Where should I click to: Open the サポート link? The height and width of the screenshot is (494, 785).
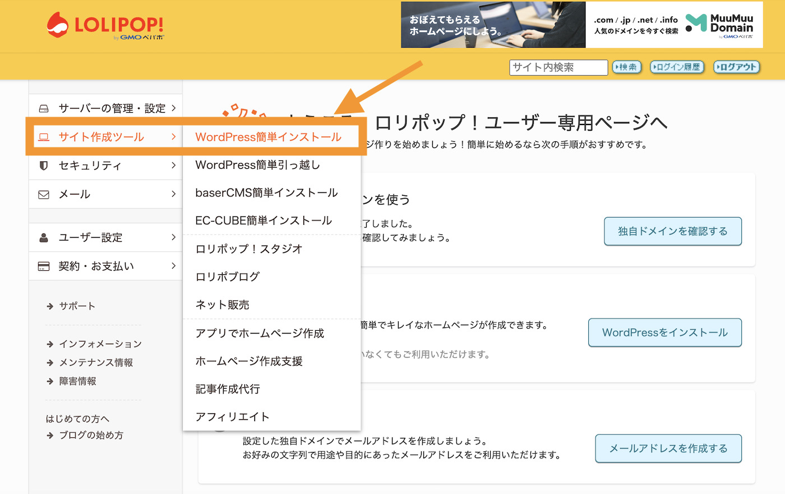coord(77,306)
